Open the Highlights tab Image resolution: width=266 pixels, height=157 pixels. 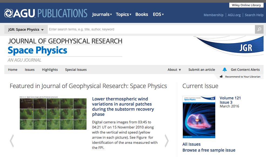point(50,70)
